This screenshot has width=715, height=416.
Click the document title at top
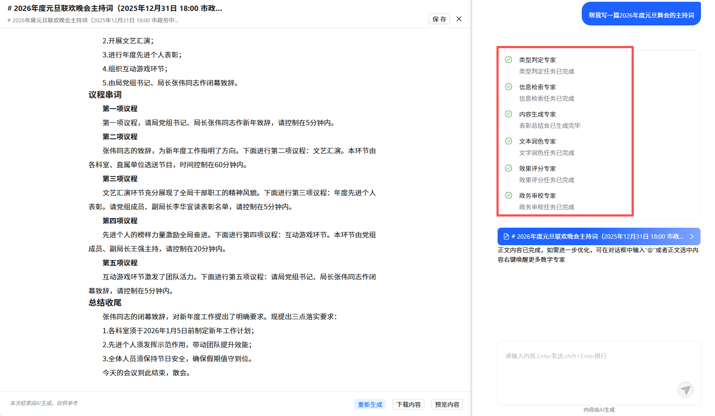click(115, 8)
